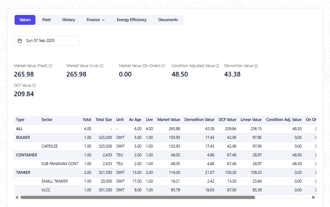Image resolution: width=330 pixels, height=207 pixels.
Task: Click the 209.84 DCF Value summary figure
Action: (x=24, y=94)
